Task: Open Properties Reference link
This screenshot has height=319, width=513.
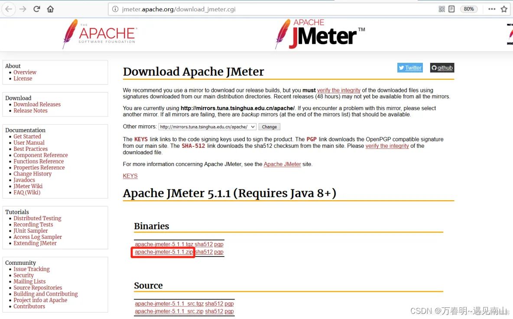Action: pyautogui.click(x=39, y=167)
